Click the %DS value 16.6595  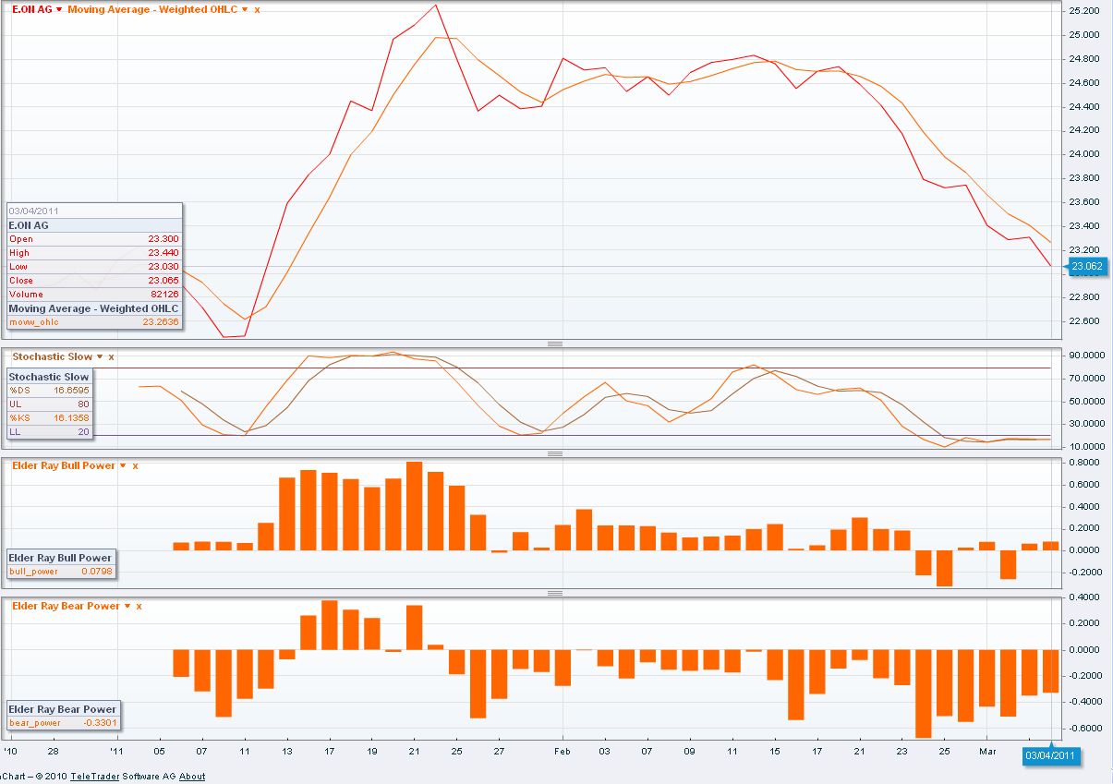click(x=71, y=391)
